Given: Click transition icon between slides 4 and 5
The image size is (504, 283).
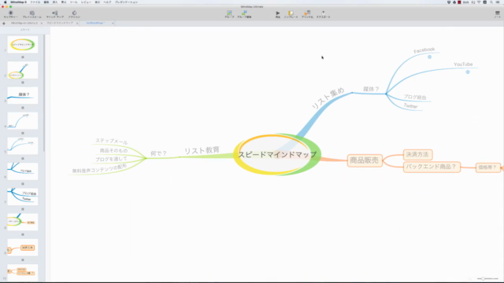Looking at the screenshot, I should 23,133.
